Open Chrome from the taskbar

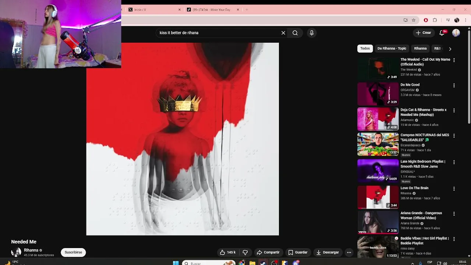241,263
